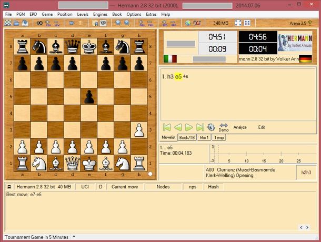321x242 pixels.
Task: Select the highlighted e5 move in movelist
Action: point(178,77)
